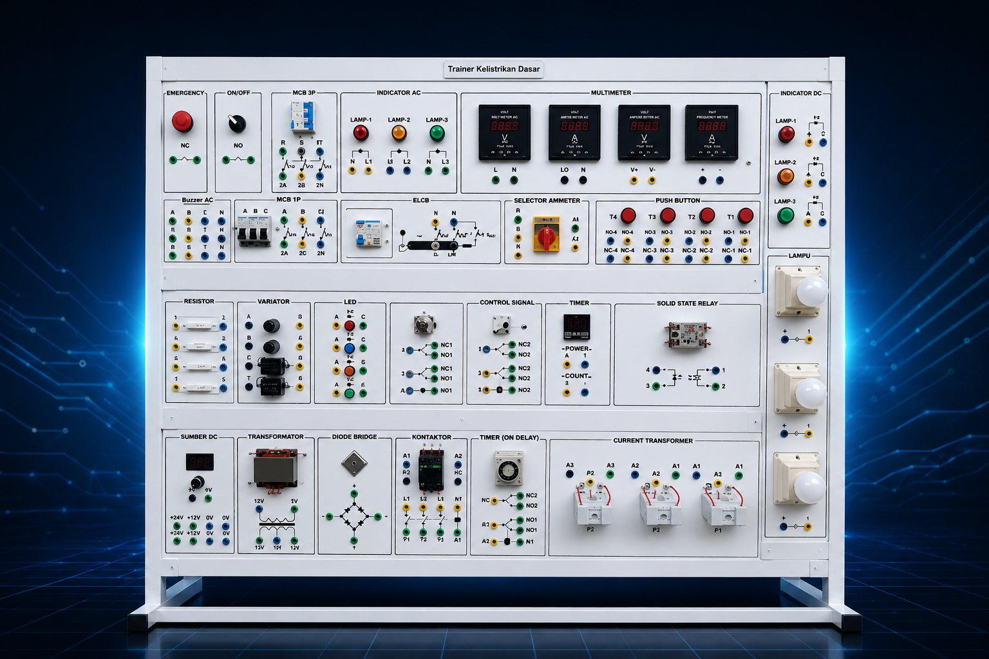
Task: Click socket 4 in Solid State Relay
Action: point(656,370)
